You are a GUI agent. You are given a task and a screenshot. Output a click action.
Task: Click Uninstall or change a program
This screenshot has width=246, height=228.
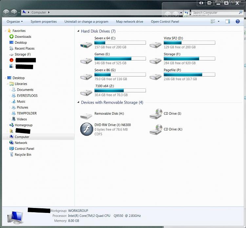86,22
